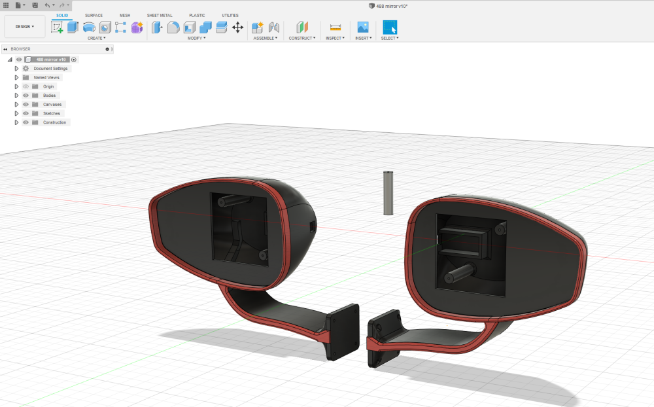The image size is (654, 407).
Task: Open the Construct menu label
Action: click(301, 38)
